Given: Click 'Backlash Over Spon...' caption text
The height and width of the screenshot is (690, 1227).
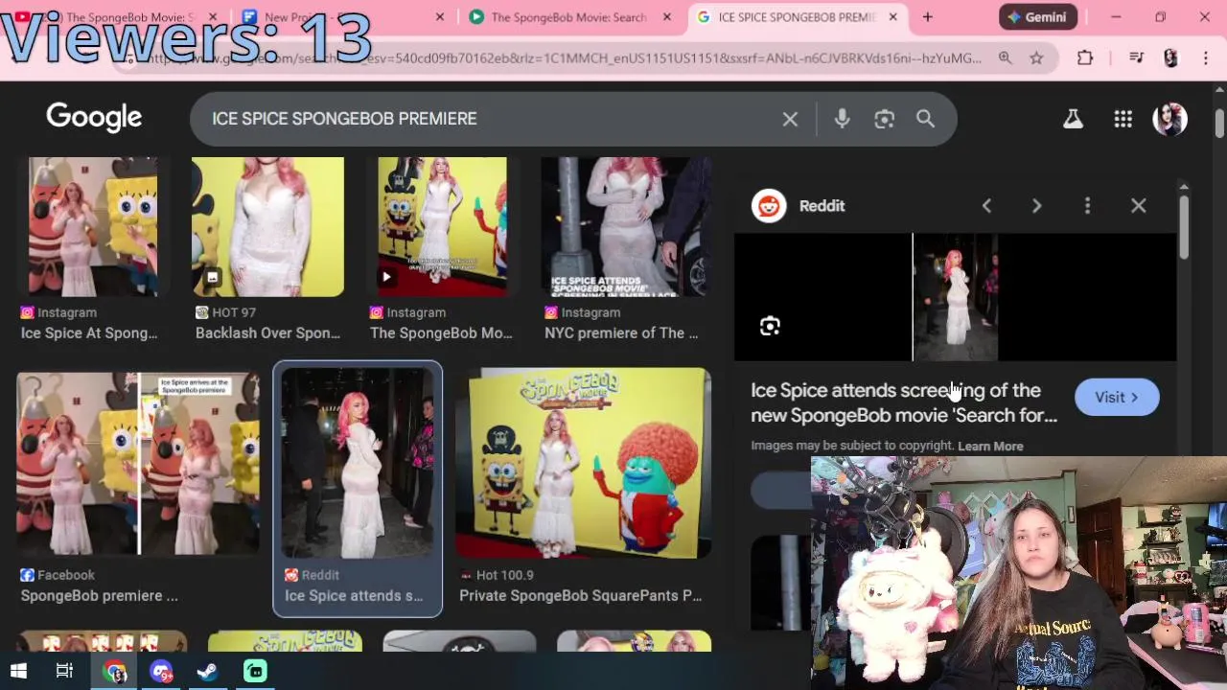Looking at the screenshot, I should click(267, 333).
